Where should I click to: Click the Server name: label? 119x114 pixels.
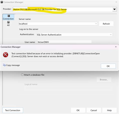25,19
